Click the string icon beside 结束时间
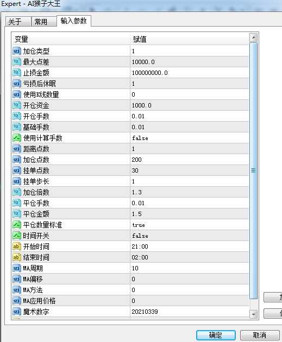Image resolution: width=282 pixels, height=342 pixels. coord(17,257)
